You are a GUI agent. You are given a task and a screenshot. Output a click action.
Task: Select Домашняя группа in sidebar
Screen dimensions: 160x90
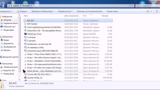click(10, 57)
